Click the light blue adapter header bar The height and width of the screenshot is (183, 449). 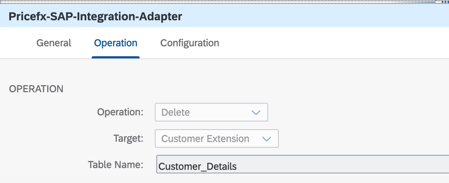[303, 16]
